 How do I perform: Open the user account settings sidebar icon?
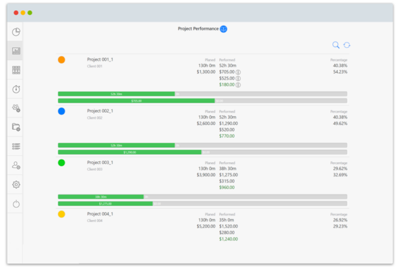point(16,165)
